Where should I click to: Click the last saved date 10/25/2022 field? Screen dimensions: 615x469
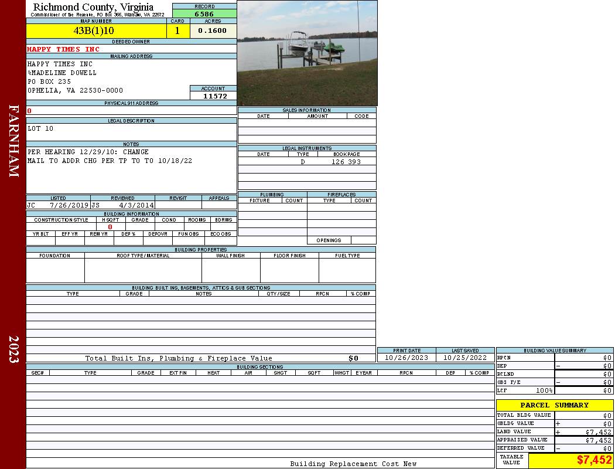(x=465, y=358)
